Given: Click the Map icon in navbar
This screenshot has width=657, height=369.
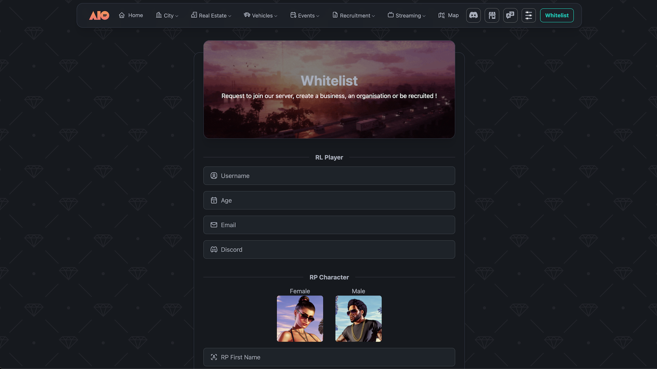Looking at the screenshot, I should tap(441, 15).
